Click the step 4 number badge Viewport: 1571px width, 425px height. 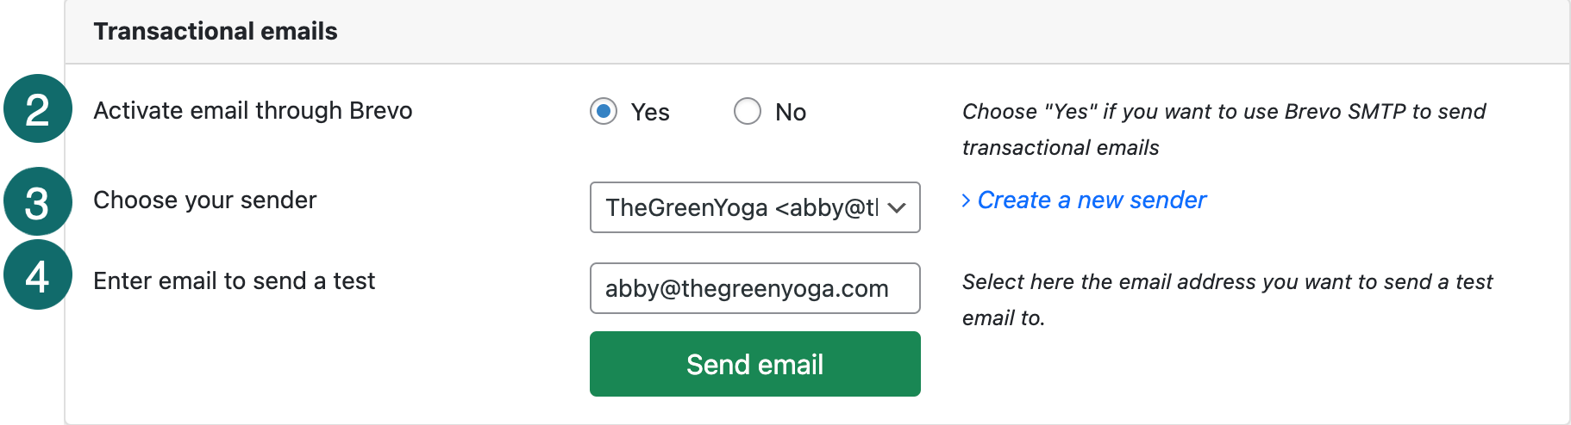click(37, 276)
